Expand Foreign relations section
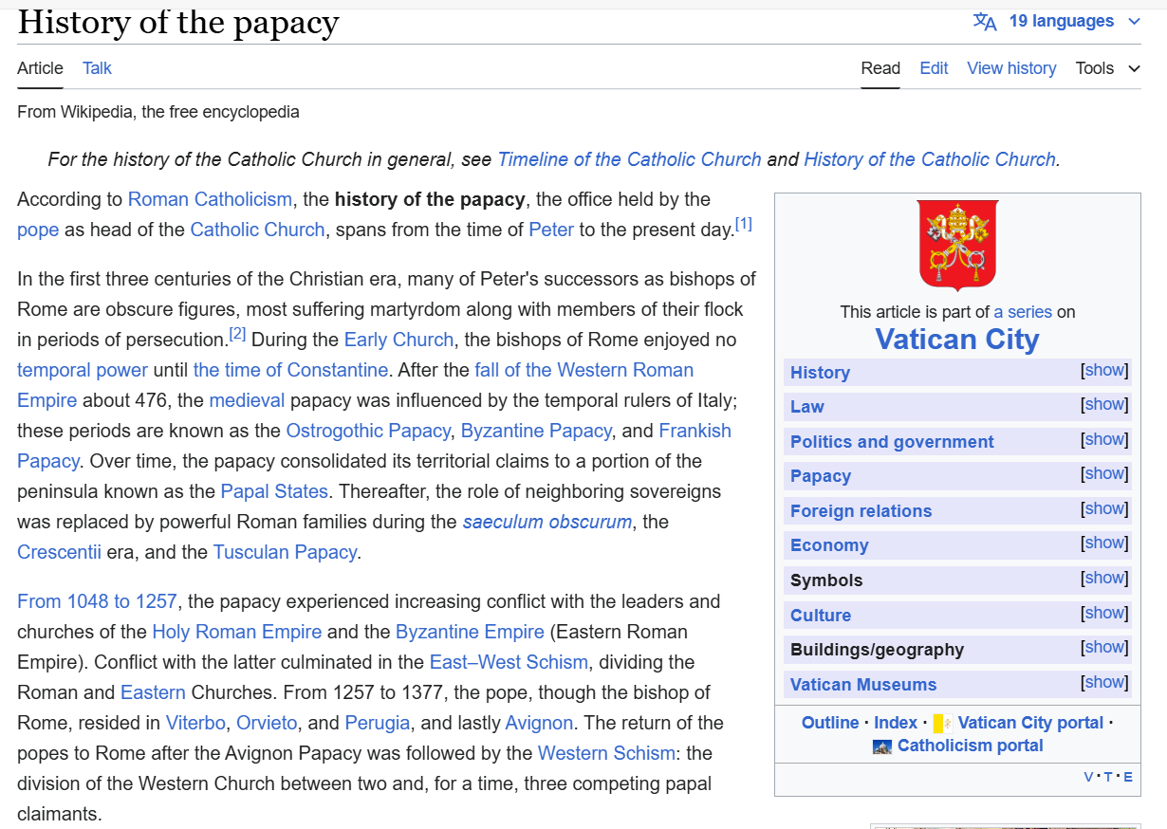The height and width of the screenshot is (829, 1167). pos(1105,508)
